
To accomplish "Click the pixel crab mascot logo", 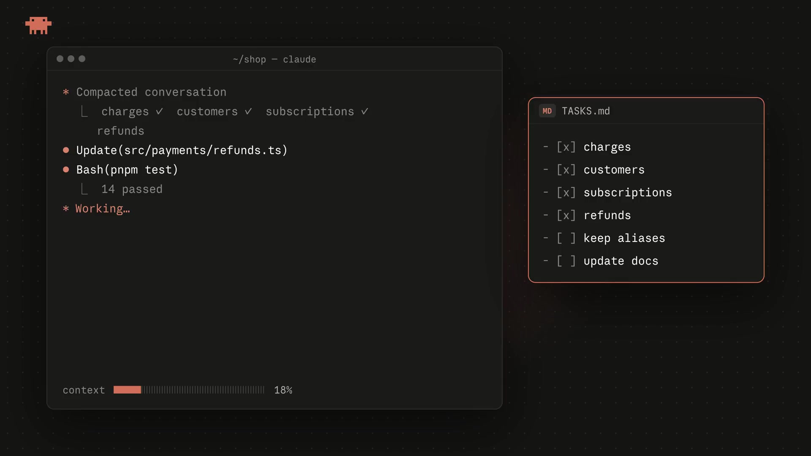I will [x=38, y=25].
